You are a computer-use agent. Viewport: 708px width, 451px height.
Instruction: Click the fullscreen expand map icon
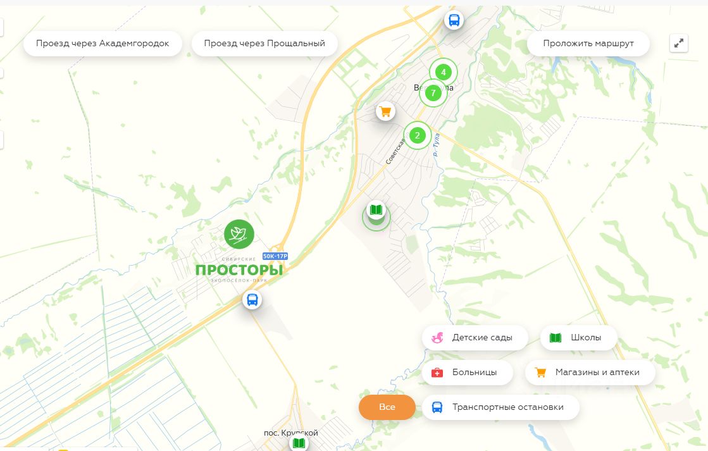679,44
